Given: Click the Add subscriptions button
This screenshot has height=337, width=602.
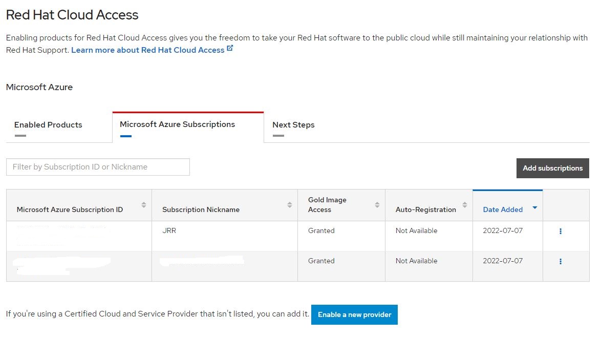Looking at the screenshot, I should click(x=552, y=168).
